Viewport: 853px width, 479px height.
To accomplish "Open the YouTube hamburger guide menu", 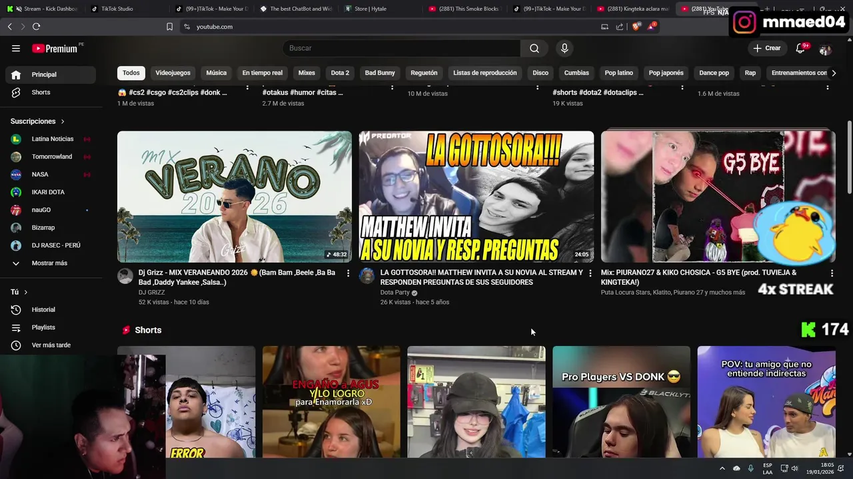I will [x=16, y=48].
